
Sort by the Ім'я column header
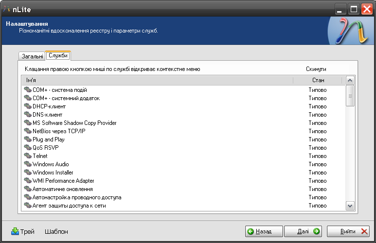pos(158,80)
